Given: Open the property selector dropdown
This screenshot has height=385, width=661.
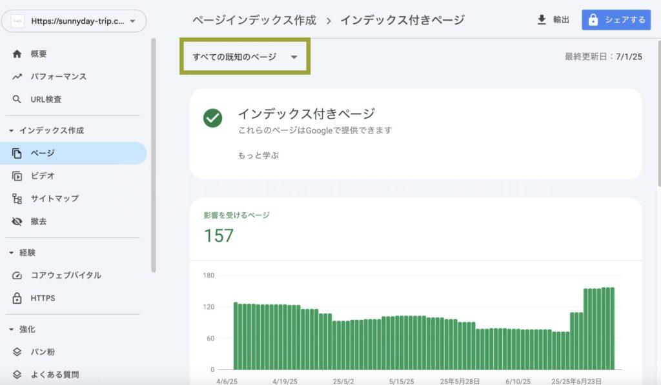Looking at the screenshot, I should (74, 21).
